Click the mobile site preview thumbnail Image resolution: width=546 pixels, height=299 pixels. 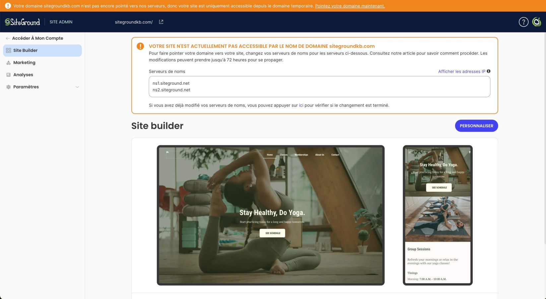point(438,215)
